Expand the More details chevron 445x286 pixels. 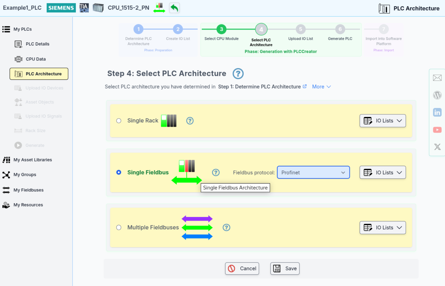pos(321,87)
